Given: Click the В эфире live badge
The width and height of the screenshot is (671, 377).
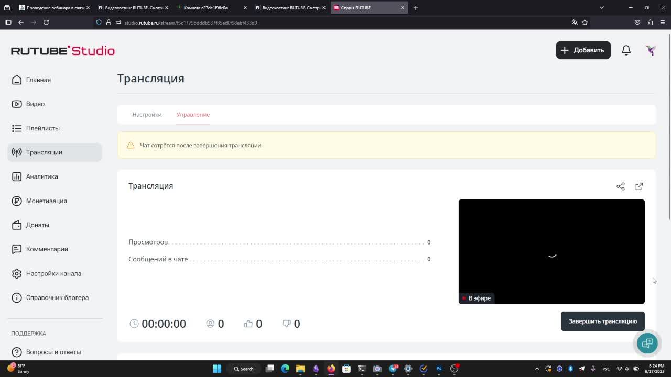Looking at the screenshot, I should point(476,298).
